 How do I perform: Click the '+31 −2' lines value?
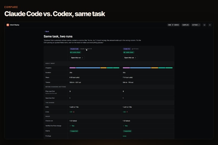[x=72, y=112]
